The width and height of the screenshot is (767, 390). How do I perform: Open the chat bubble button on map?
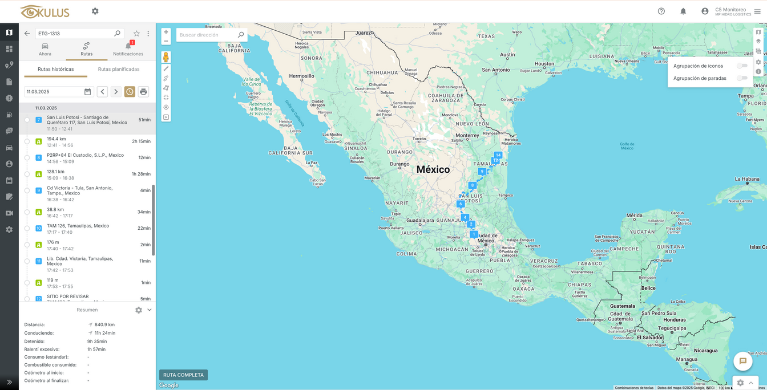pos(743,361)
